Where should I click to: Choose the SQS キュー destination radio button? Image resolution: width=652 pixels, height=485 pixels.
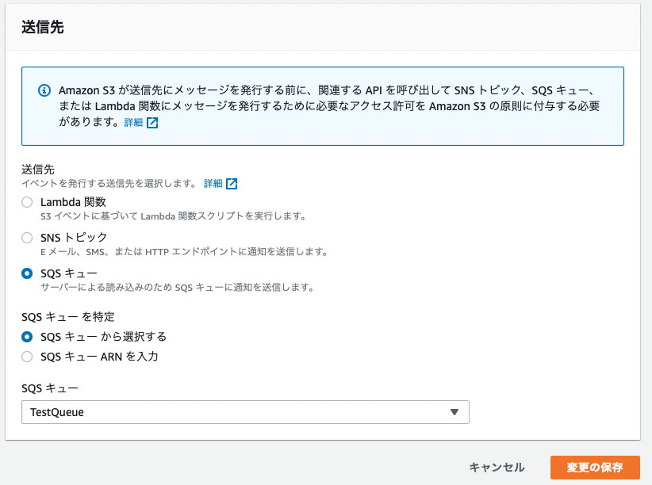(27, 273)
